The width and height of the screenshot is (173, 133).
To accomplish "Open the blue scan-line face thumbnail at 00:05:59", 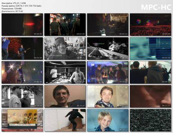I will click(151, 48).
